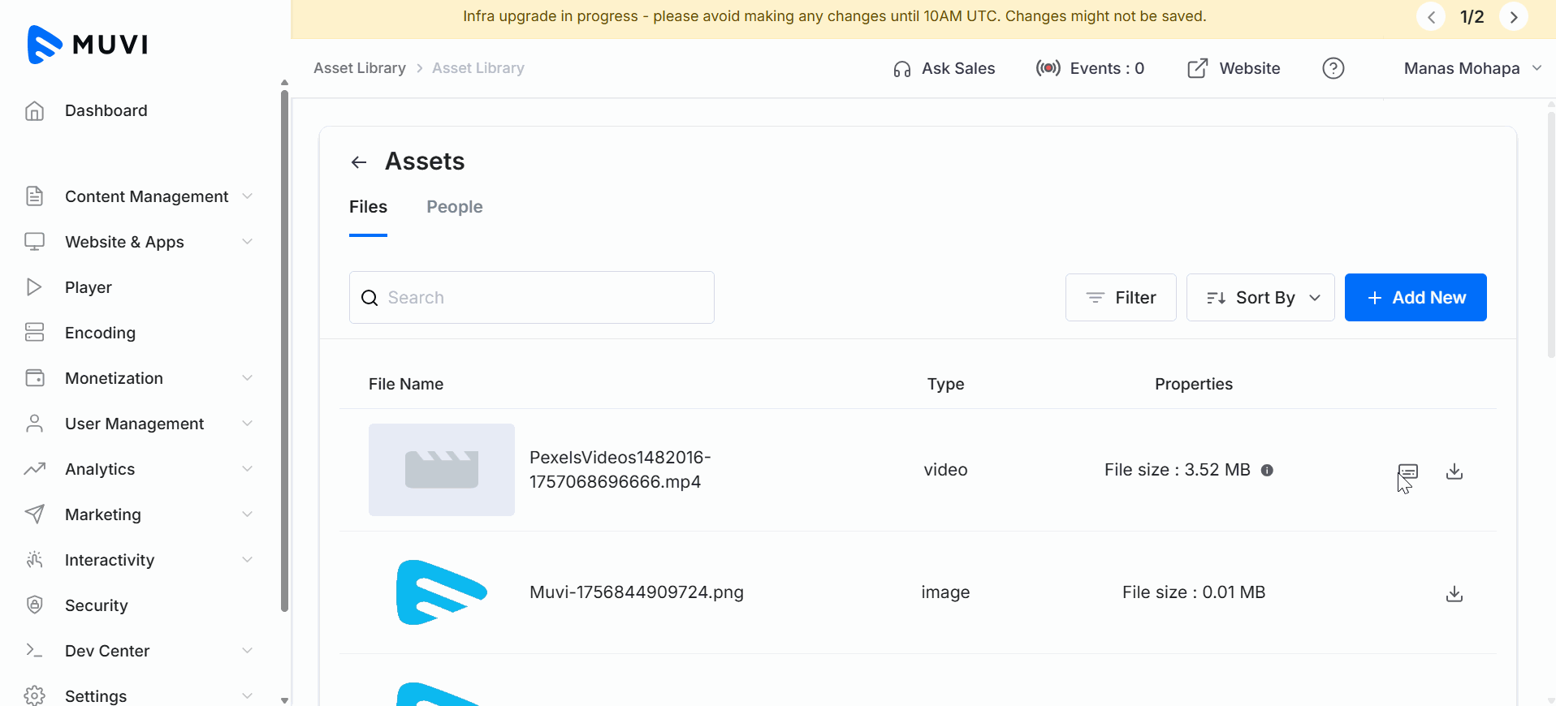Expand Analytics chevron
The image size is (1556, 706).
248,469
